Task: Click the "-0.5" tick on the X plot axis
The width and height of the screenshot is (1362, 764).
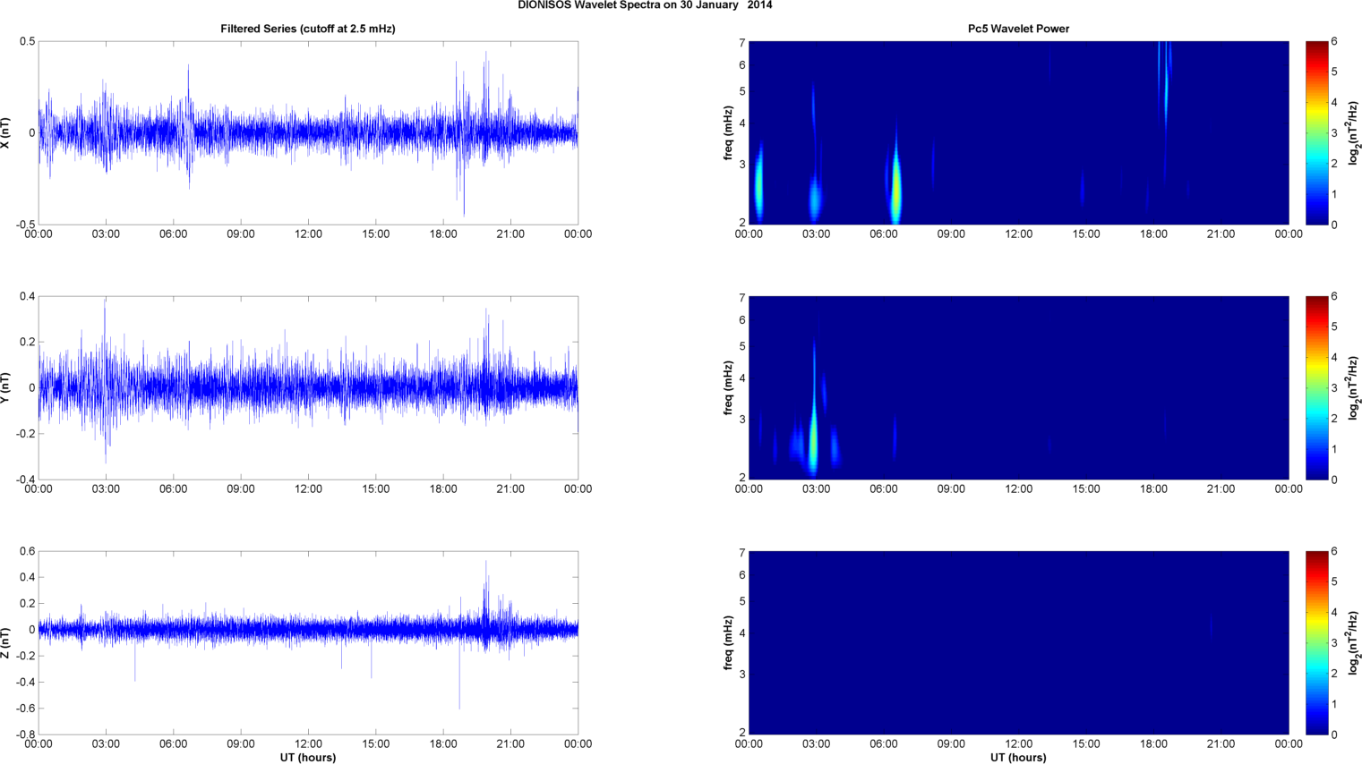Action: coord(25,225)
